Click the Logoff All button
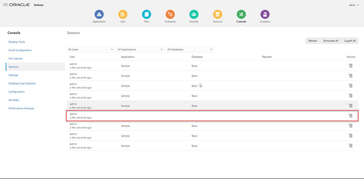Screen dimensions: 364x179 (350, 41)
